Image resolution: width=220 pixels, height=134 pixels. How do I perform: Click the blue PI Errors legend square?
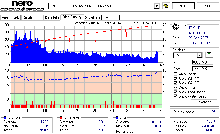click(x=5, y=118)
